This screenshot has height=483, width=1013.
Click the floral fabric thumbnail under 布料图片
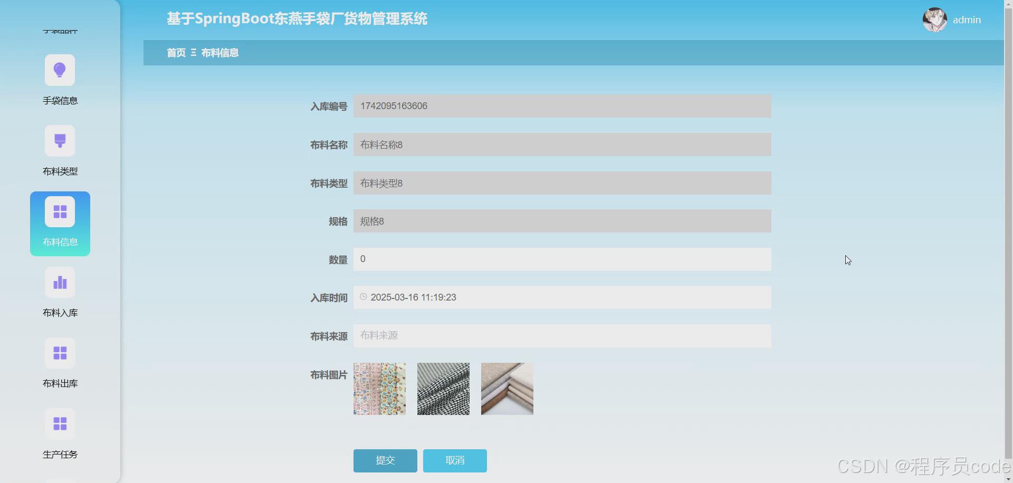(379, 389)
